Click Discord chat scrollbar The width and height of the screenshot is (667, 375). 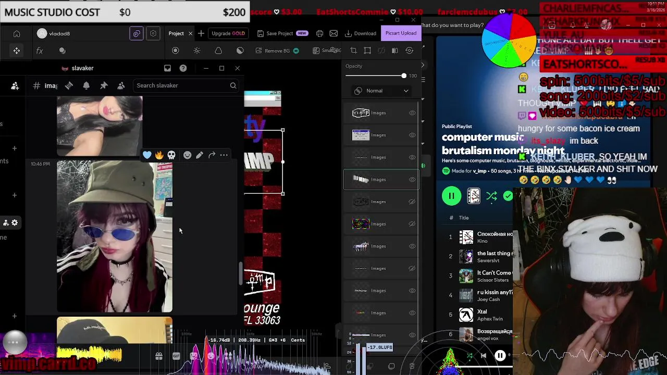tap(240, 273)
